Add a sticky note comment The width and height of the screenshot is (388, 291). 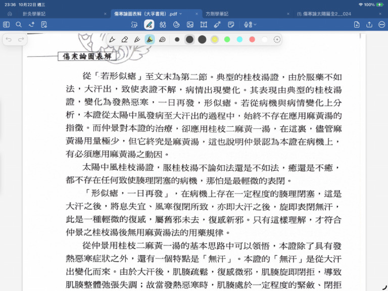[x=231, y=24]
